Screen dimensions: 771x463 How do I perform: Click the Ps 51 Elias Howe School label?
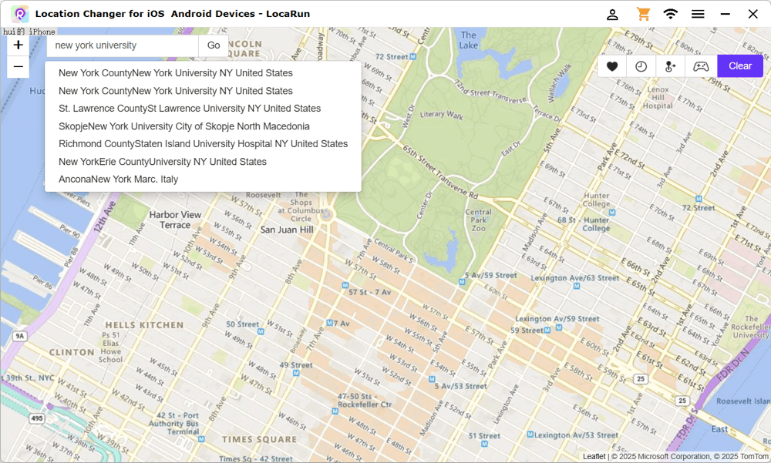click(110, 347)
